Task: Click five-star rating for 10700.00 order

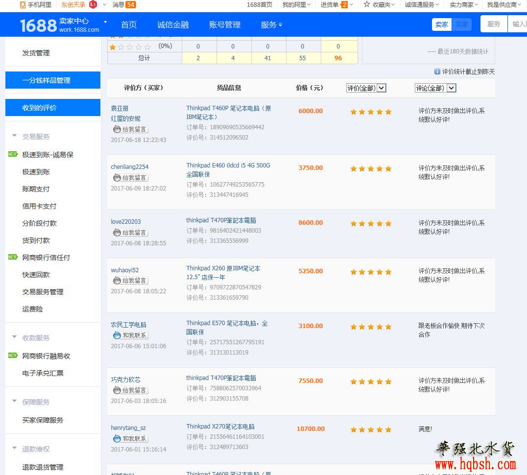Action: (x=371, y=429)
